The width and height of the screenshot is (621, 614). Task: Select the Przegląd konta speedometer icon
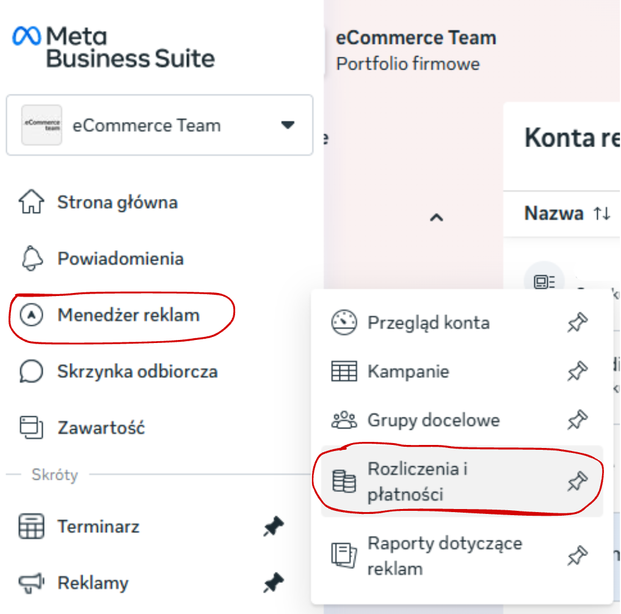[x=346, y=322]
